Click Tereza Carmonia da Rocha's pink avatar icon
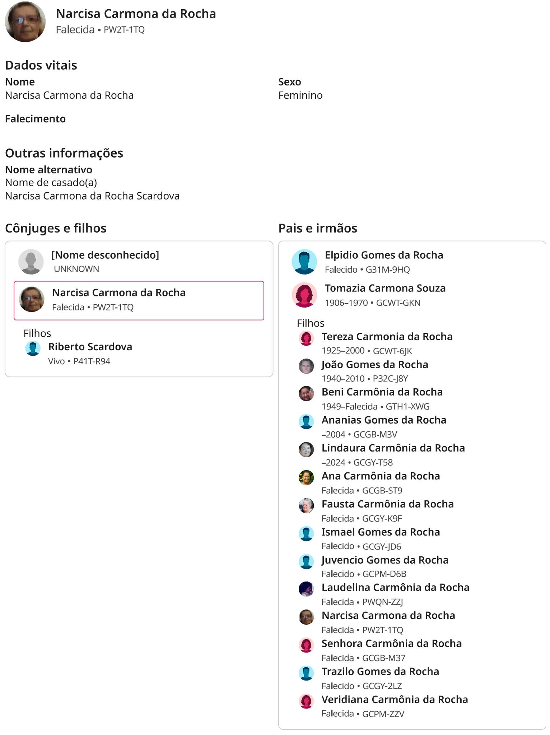550x735 pixels. [x=306, y=338]
